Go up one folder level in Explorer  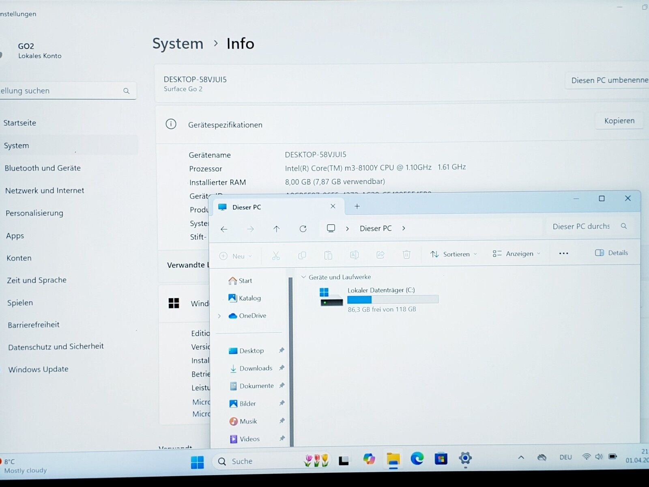coord(277,229)
